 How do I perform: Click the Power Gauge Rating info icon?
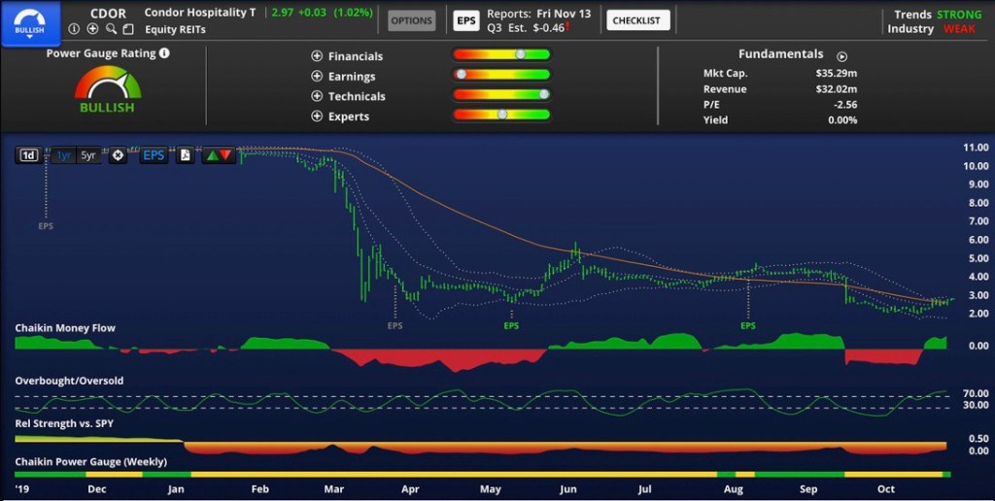coord(164,53)
